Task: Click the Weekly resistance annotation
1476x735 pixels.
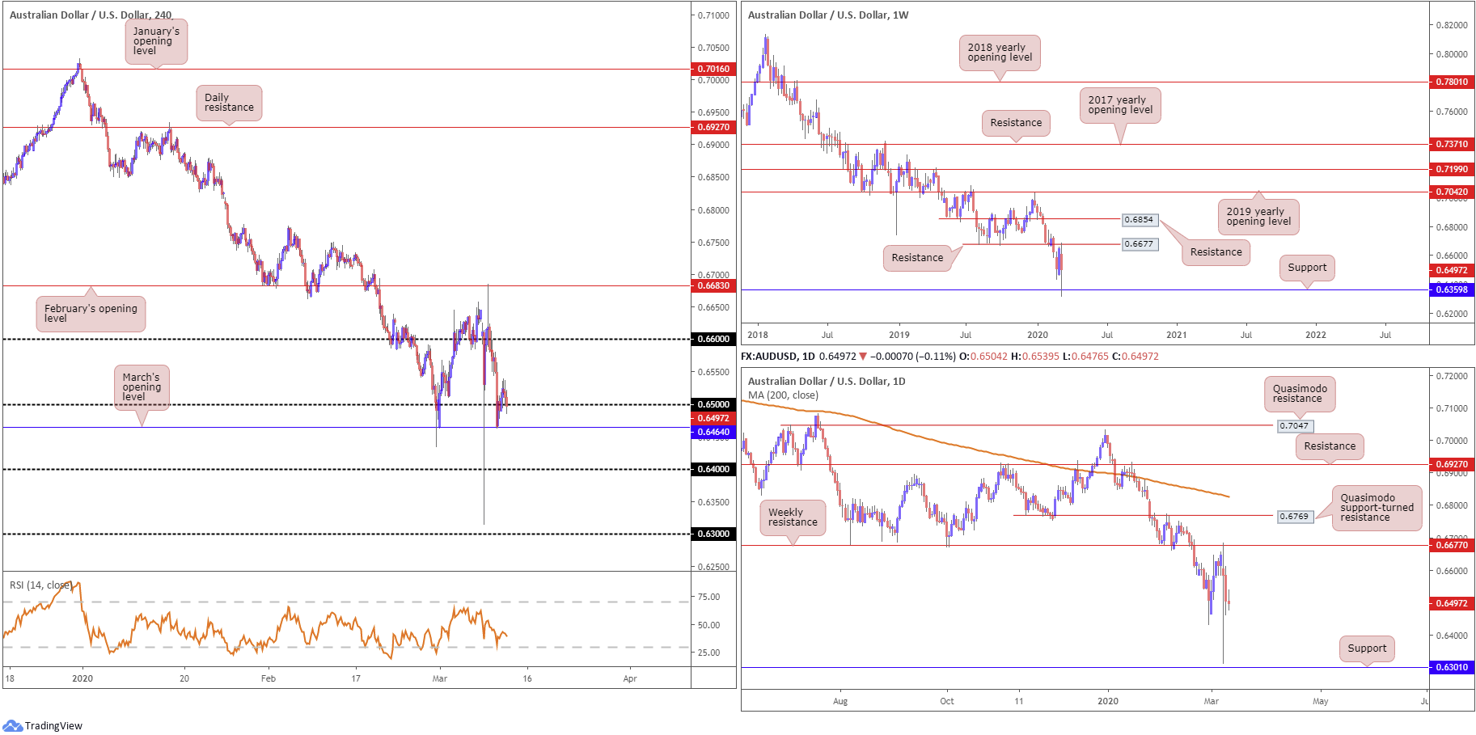Action: point(793,517)
